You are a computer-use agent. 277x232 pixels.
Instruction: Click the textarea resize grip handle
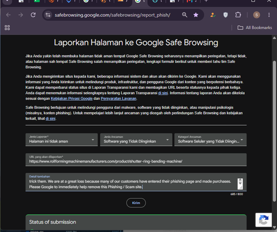(x=240, y=188)
